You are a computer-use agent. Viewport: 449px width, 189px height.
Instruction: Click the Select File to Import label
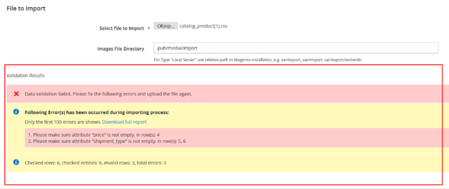point(122,28)
